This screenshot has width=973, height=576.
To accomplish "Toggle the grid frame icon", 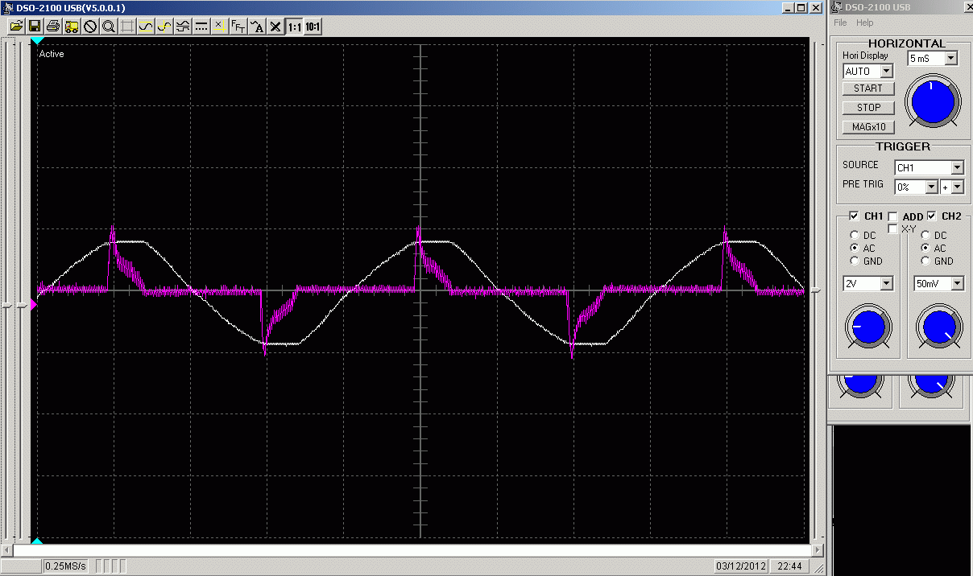I will pos(127,27).
